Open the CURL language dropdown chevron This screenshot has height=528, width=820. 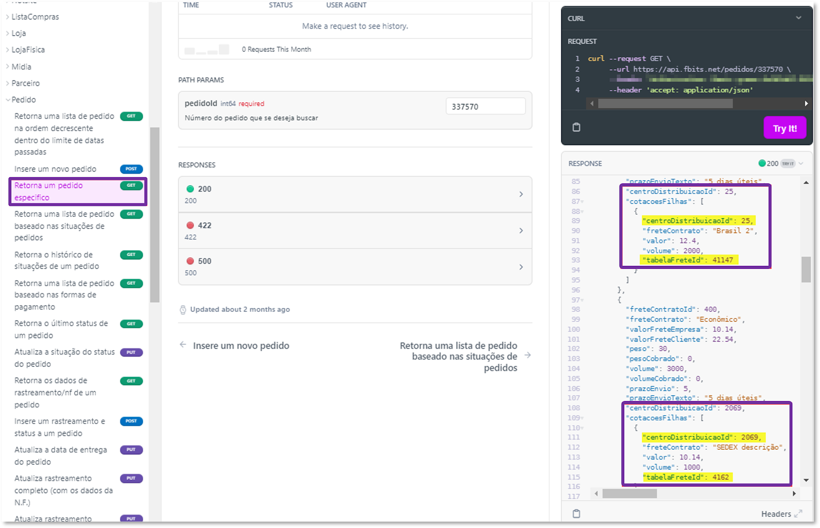click(798, 18)
